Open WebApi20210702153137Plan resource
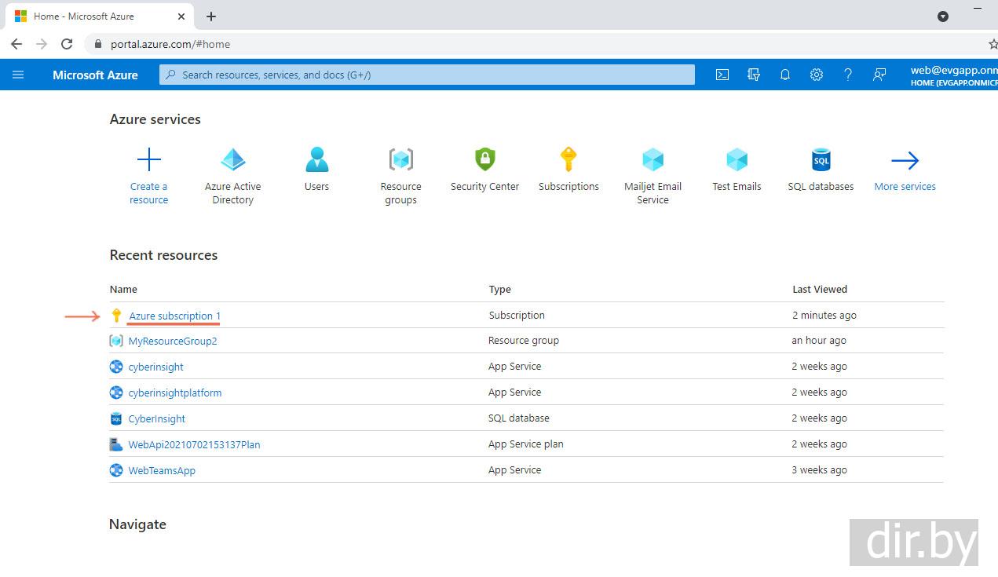 pyautogui.click(x=194, y=444)
